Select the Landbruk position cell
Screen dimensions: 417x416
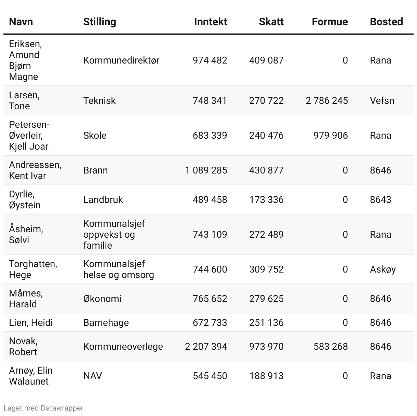click(103, 200)
